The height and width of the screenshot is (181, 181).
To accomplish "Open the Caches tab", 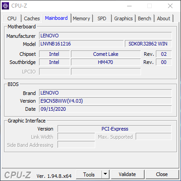I will point(32,18).
